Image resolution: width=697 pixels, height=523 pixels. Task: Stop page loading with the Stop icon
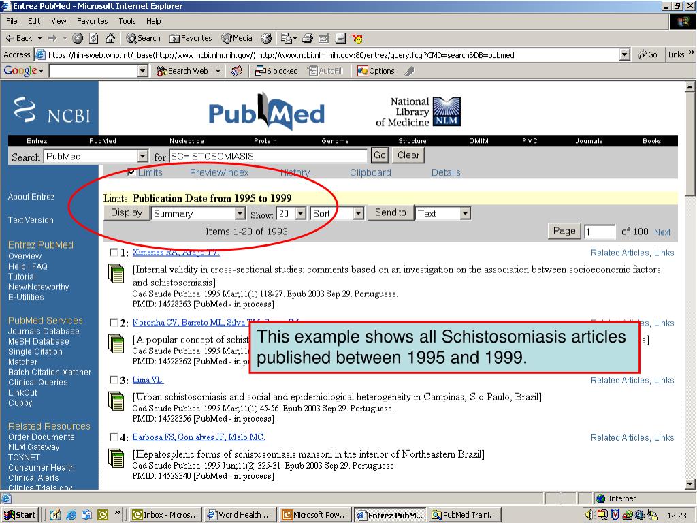click(x=78, y=38)
